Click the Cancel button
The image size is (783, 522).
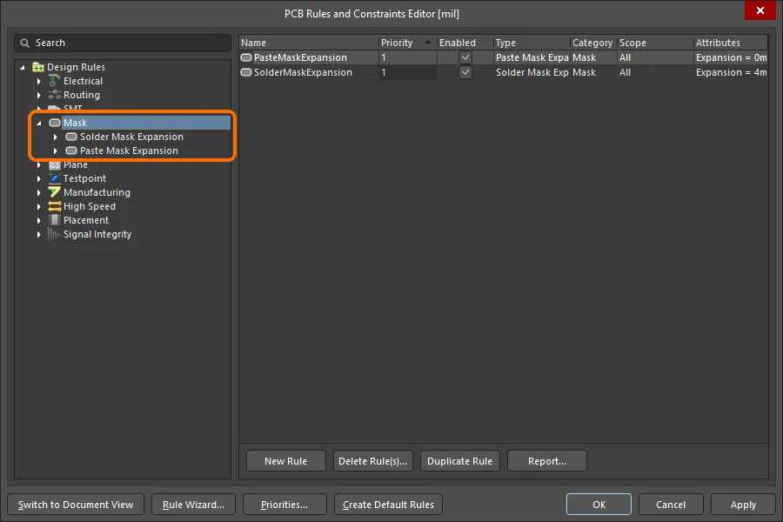coord(671,505)
